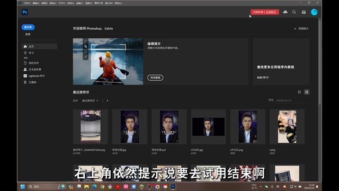Viewport: 339px width, 191px height.
Task: Open Deleted (已删除) trash item
Action: coord(30,82)
